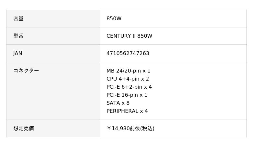Select the PCI-E 16-pin x 1 line
259x147 pixels.
click(127, 95)
